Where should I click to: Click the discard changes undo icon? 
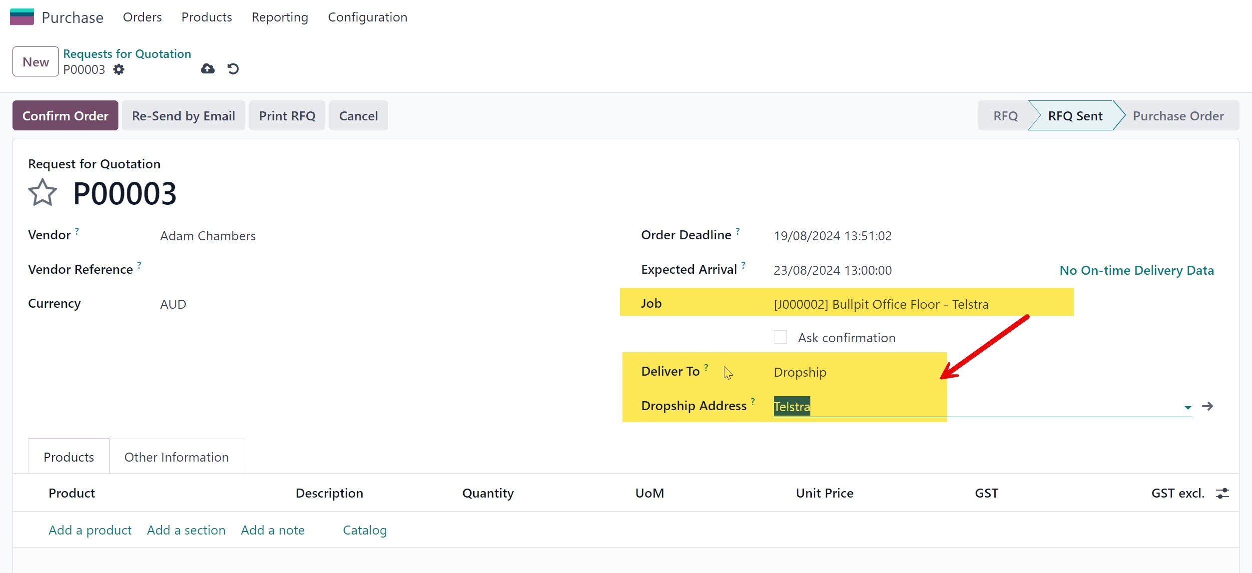click(233, 69)
